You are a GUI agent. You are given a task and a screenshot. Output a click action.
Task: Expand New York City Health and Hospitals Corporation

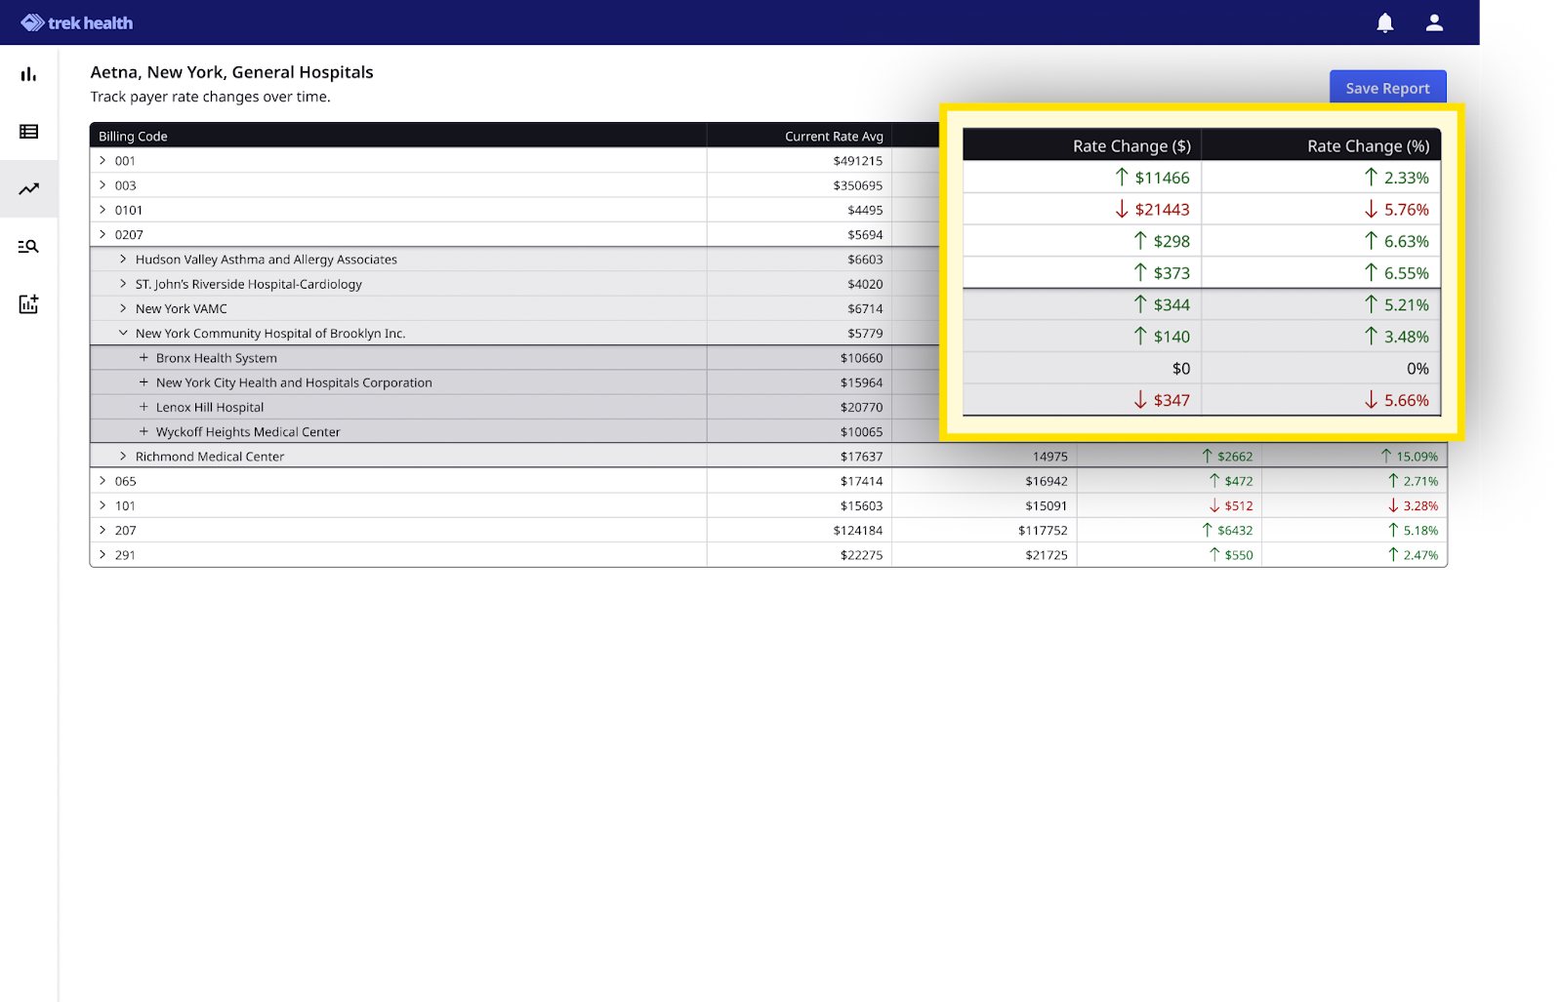144,381
